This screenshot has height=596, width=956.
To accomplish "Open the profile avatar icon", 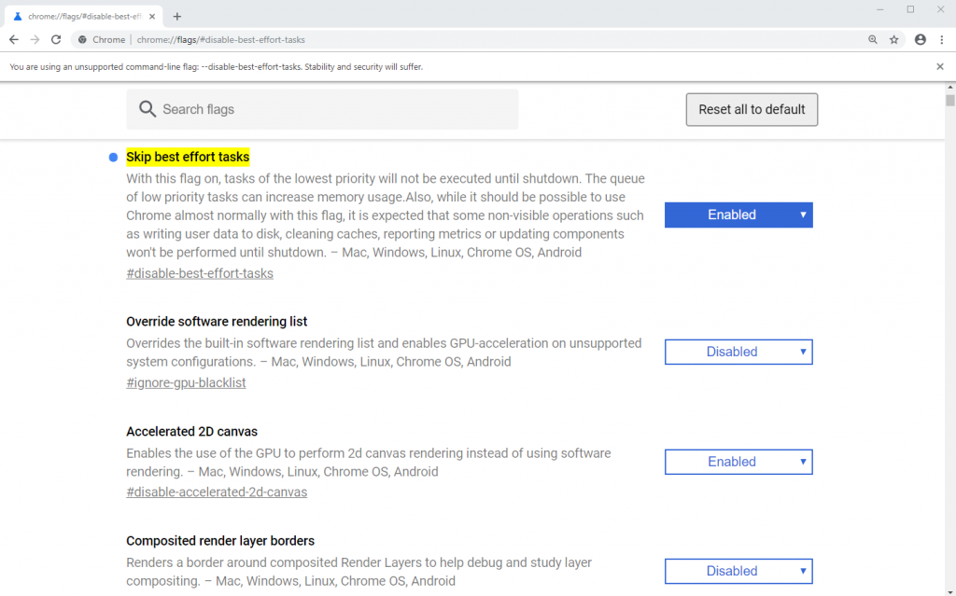I will 921,40.
